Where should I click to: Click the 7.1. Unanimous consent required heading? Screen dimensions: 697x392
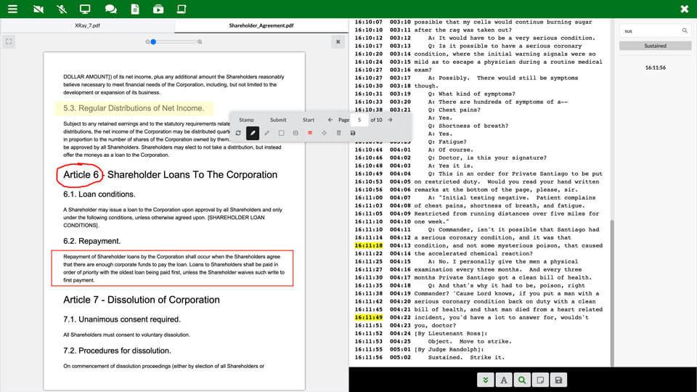point(122,319)
